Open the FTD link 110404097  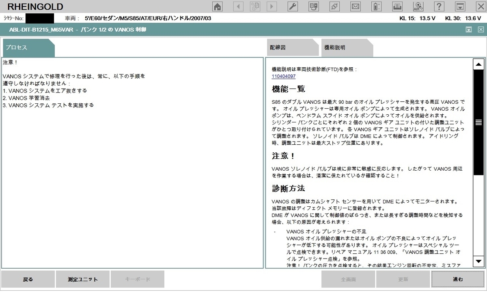click(x=284, y=76)
